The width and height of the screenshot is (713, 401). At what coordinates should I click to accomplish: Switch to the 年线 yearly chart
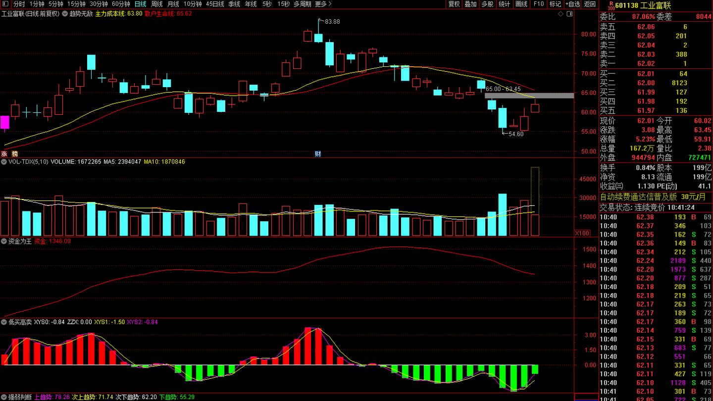[x=251, y=4]
